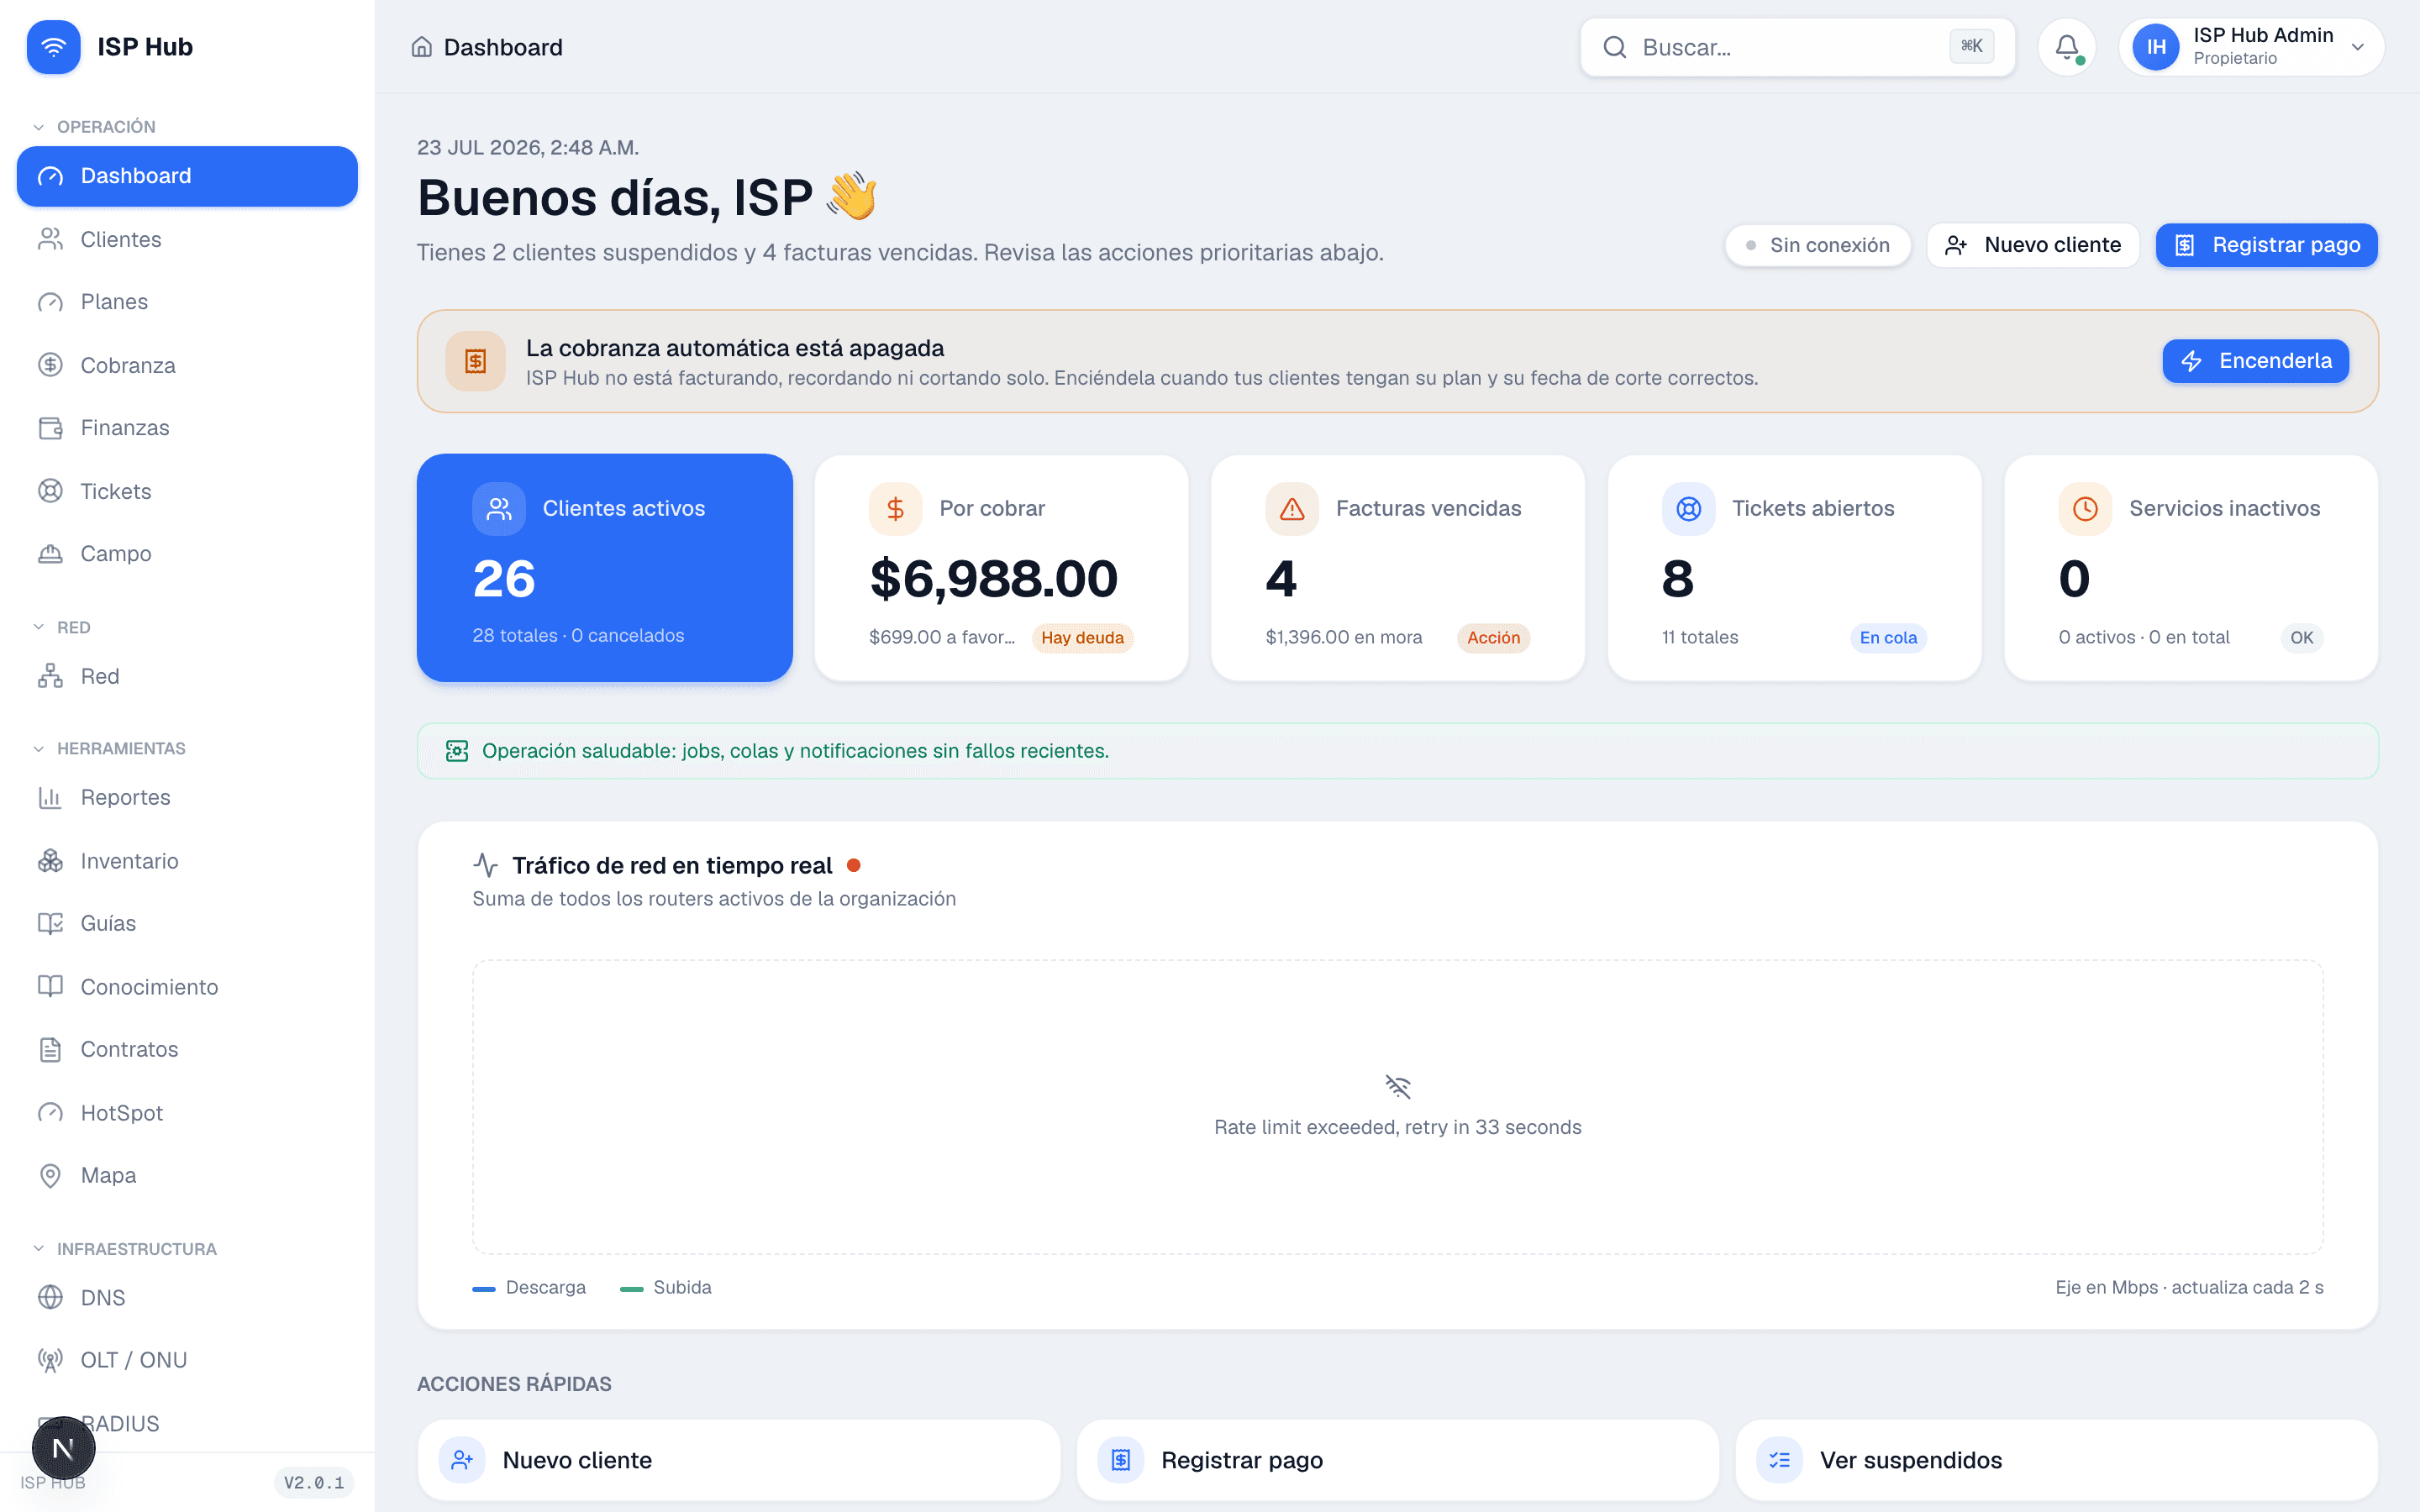Viewport: 2420px width, 1512px height.
Task: Click 'Rate limit exceeded' message
Action: [1397, 1127]
